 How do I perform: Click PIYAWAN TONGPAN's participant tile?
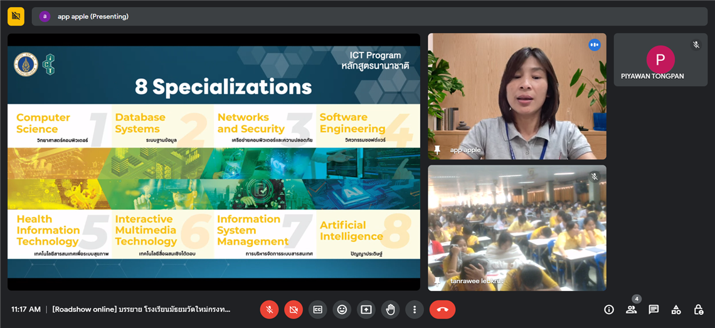[x=660, y=60]
